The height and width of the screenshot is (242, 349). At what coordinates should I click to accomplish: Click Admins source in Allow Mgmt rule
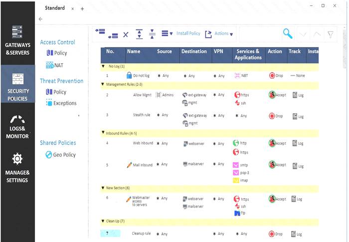tap(165, 95)
